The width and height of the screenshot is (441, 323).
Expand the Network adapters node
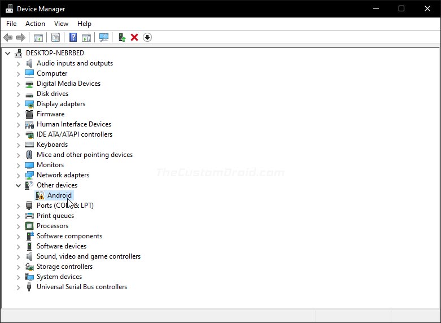[18, 175]
